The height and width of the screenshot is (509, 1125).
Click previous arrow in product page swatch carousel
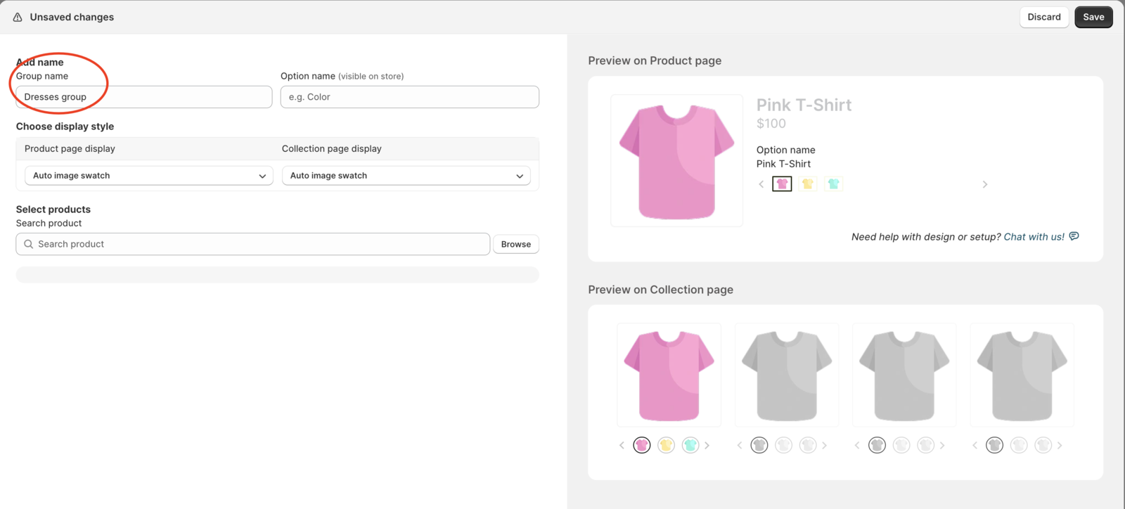[x=761, y=184]
